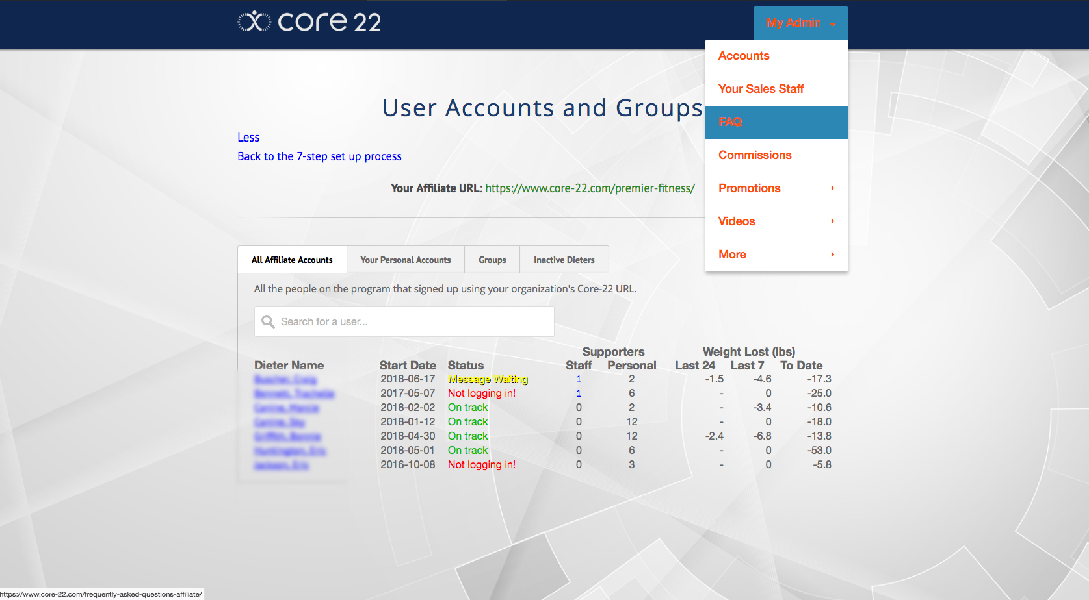Expand the Promotions submenu arrow

point(832,188)
